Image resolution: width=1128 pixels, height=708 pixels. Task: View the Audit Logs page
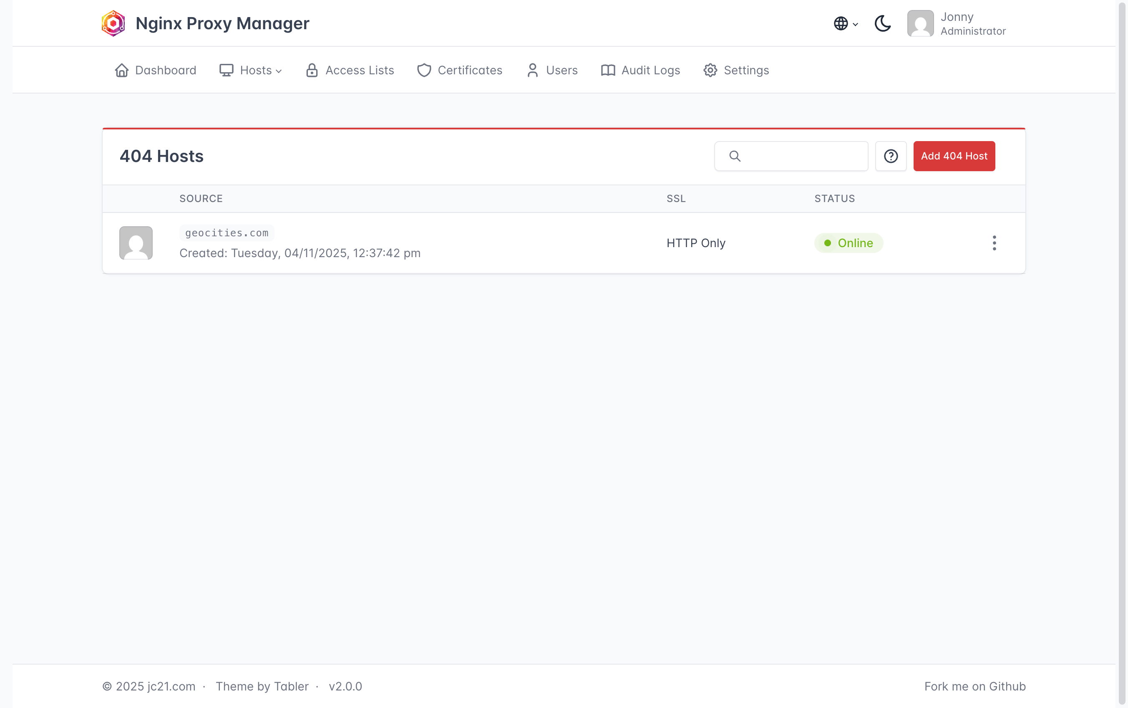(640, 70)
